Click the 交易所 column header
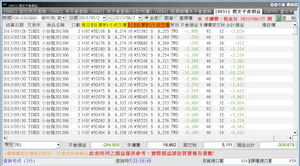The height and width of the screenshot is (166, 300). (x=34, y=25)
